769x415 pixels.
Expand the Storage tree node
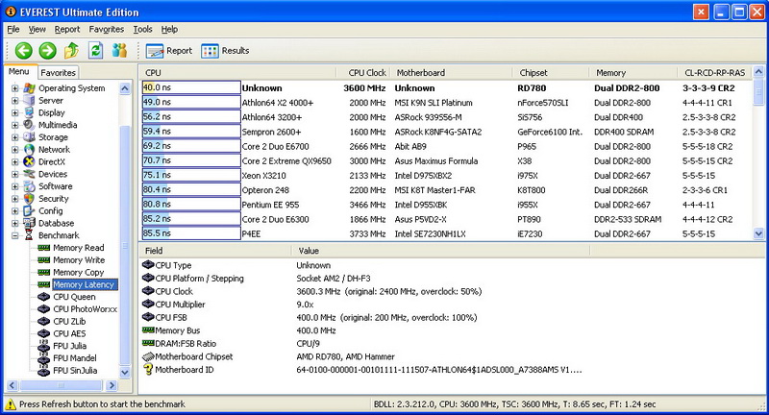tap(15, 137)
